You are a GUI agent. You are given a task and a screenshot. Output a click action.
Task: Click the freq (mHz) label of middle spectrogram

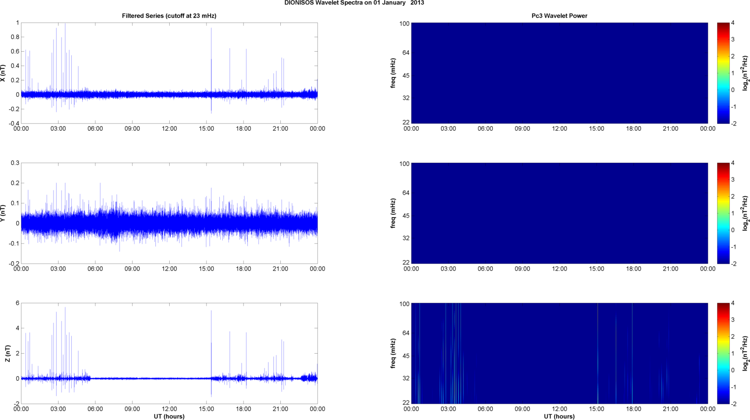coord(393,213)
